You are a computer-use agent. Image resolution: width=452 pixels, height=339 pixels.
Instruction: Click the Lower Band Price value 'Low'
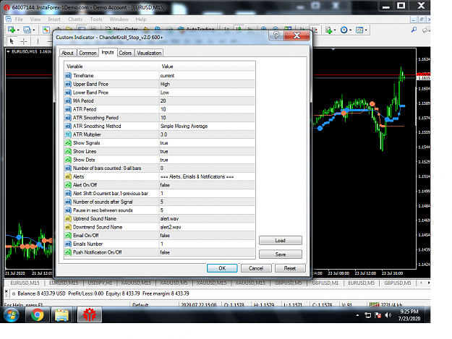[x=165, y=93]
